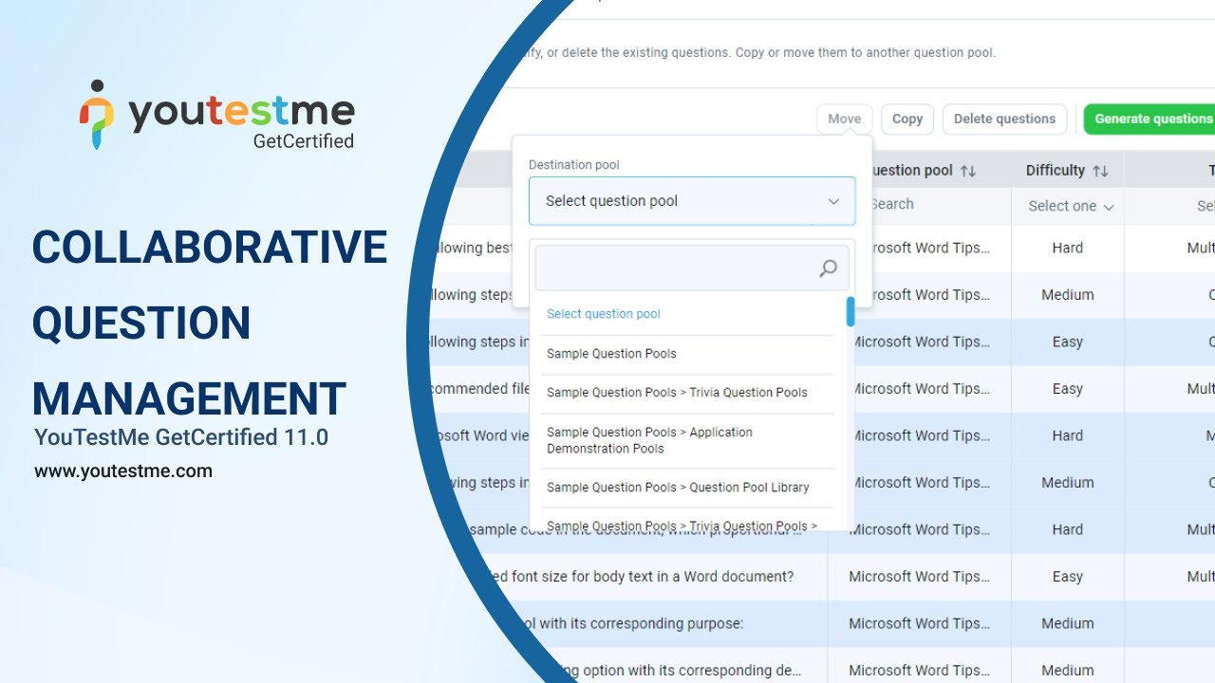Click the dropdown list scrollbar thumb
Viewport: 1215px width, 683px height.
(850, 311)
